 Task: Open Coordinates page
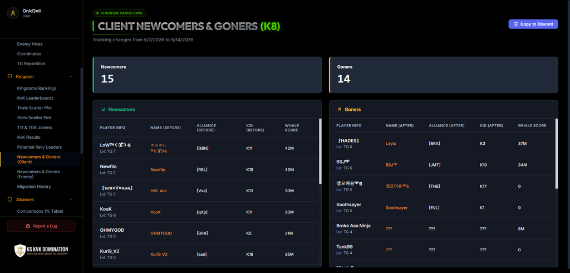pos(29,54)
